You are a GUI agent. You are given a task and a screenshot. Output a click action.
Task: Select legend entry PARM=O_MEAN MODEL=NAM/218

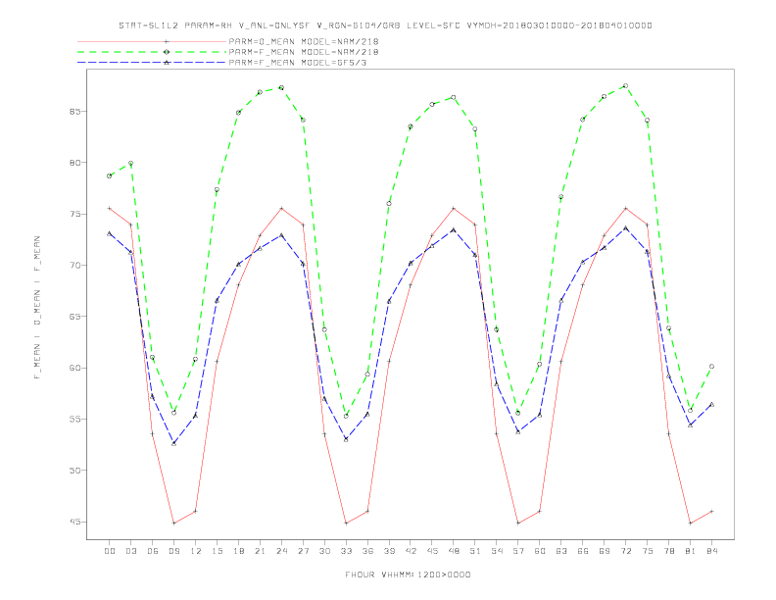tap(304, 41)
